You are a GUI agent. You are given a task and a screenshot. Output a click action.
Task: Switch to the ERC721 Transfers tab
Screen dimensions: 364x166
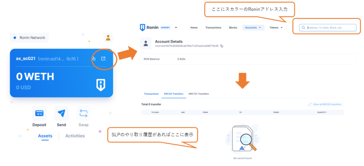(x=199, y=94)
